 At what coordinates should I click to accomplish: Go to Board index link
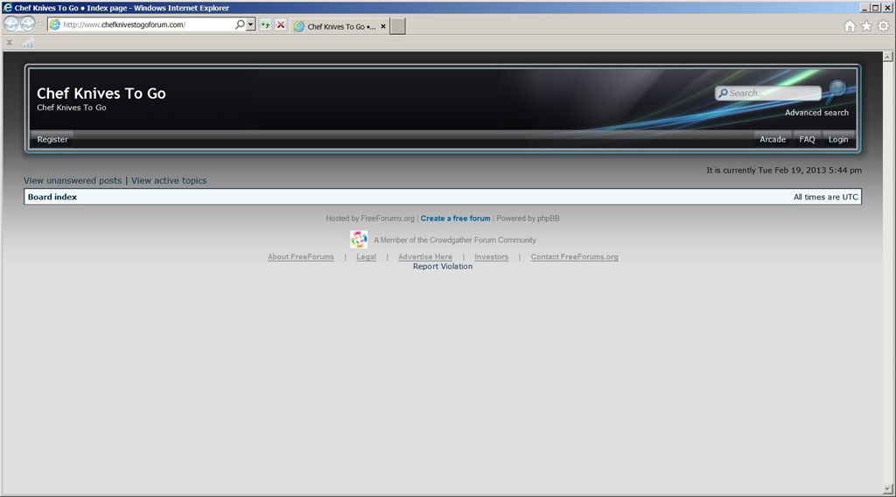(x=52, y=197)
